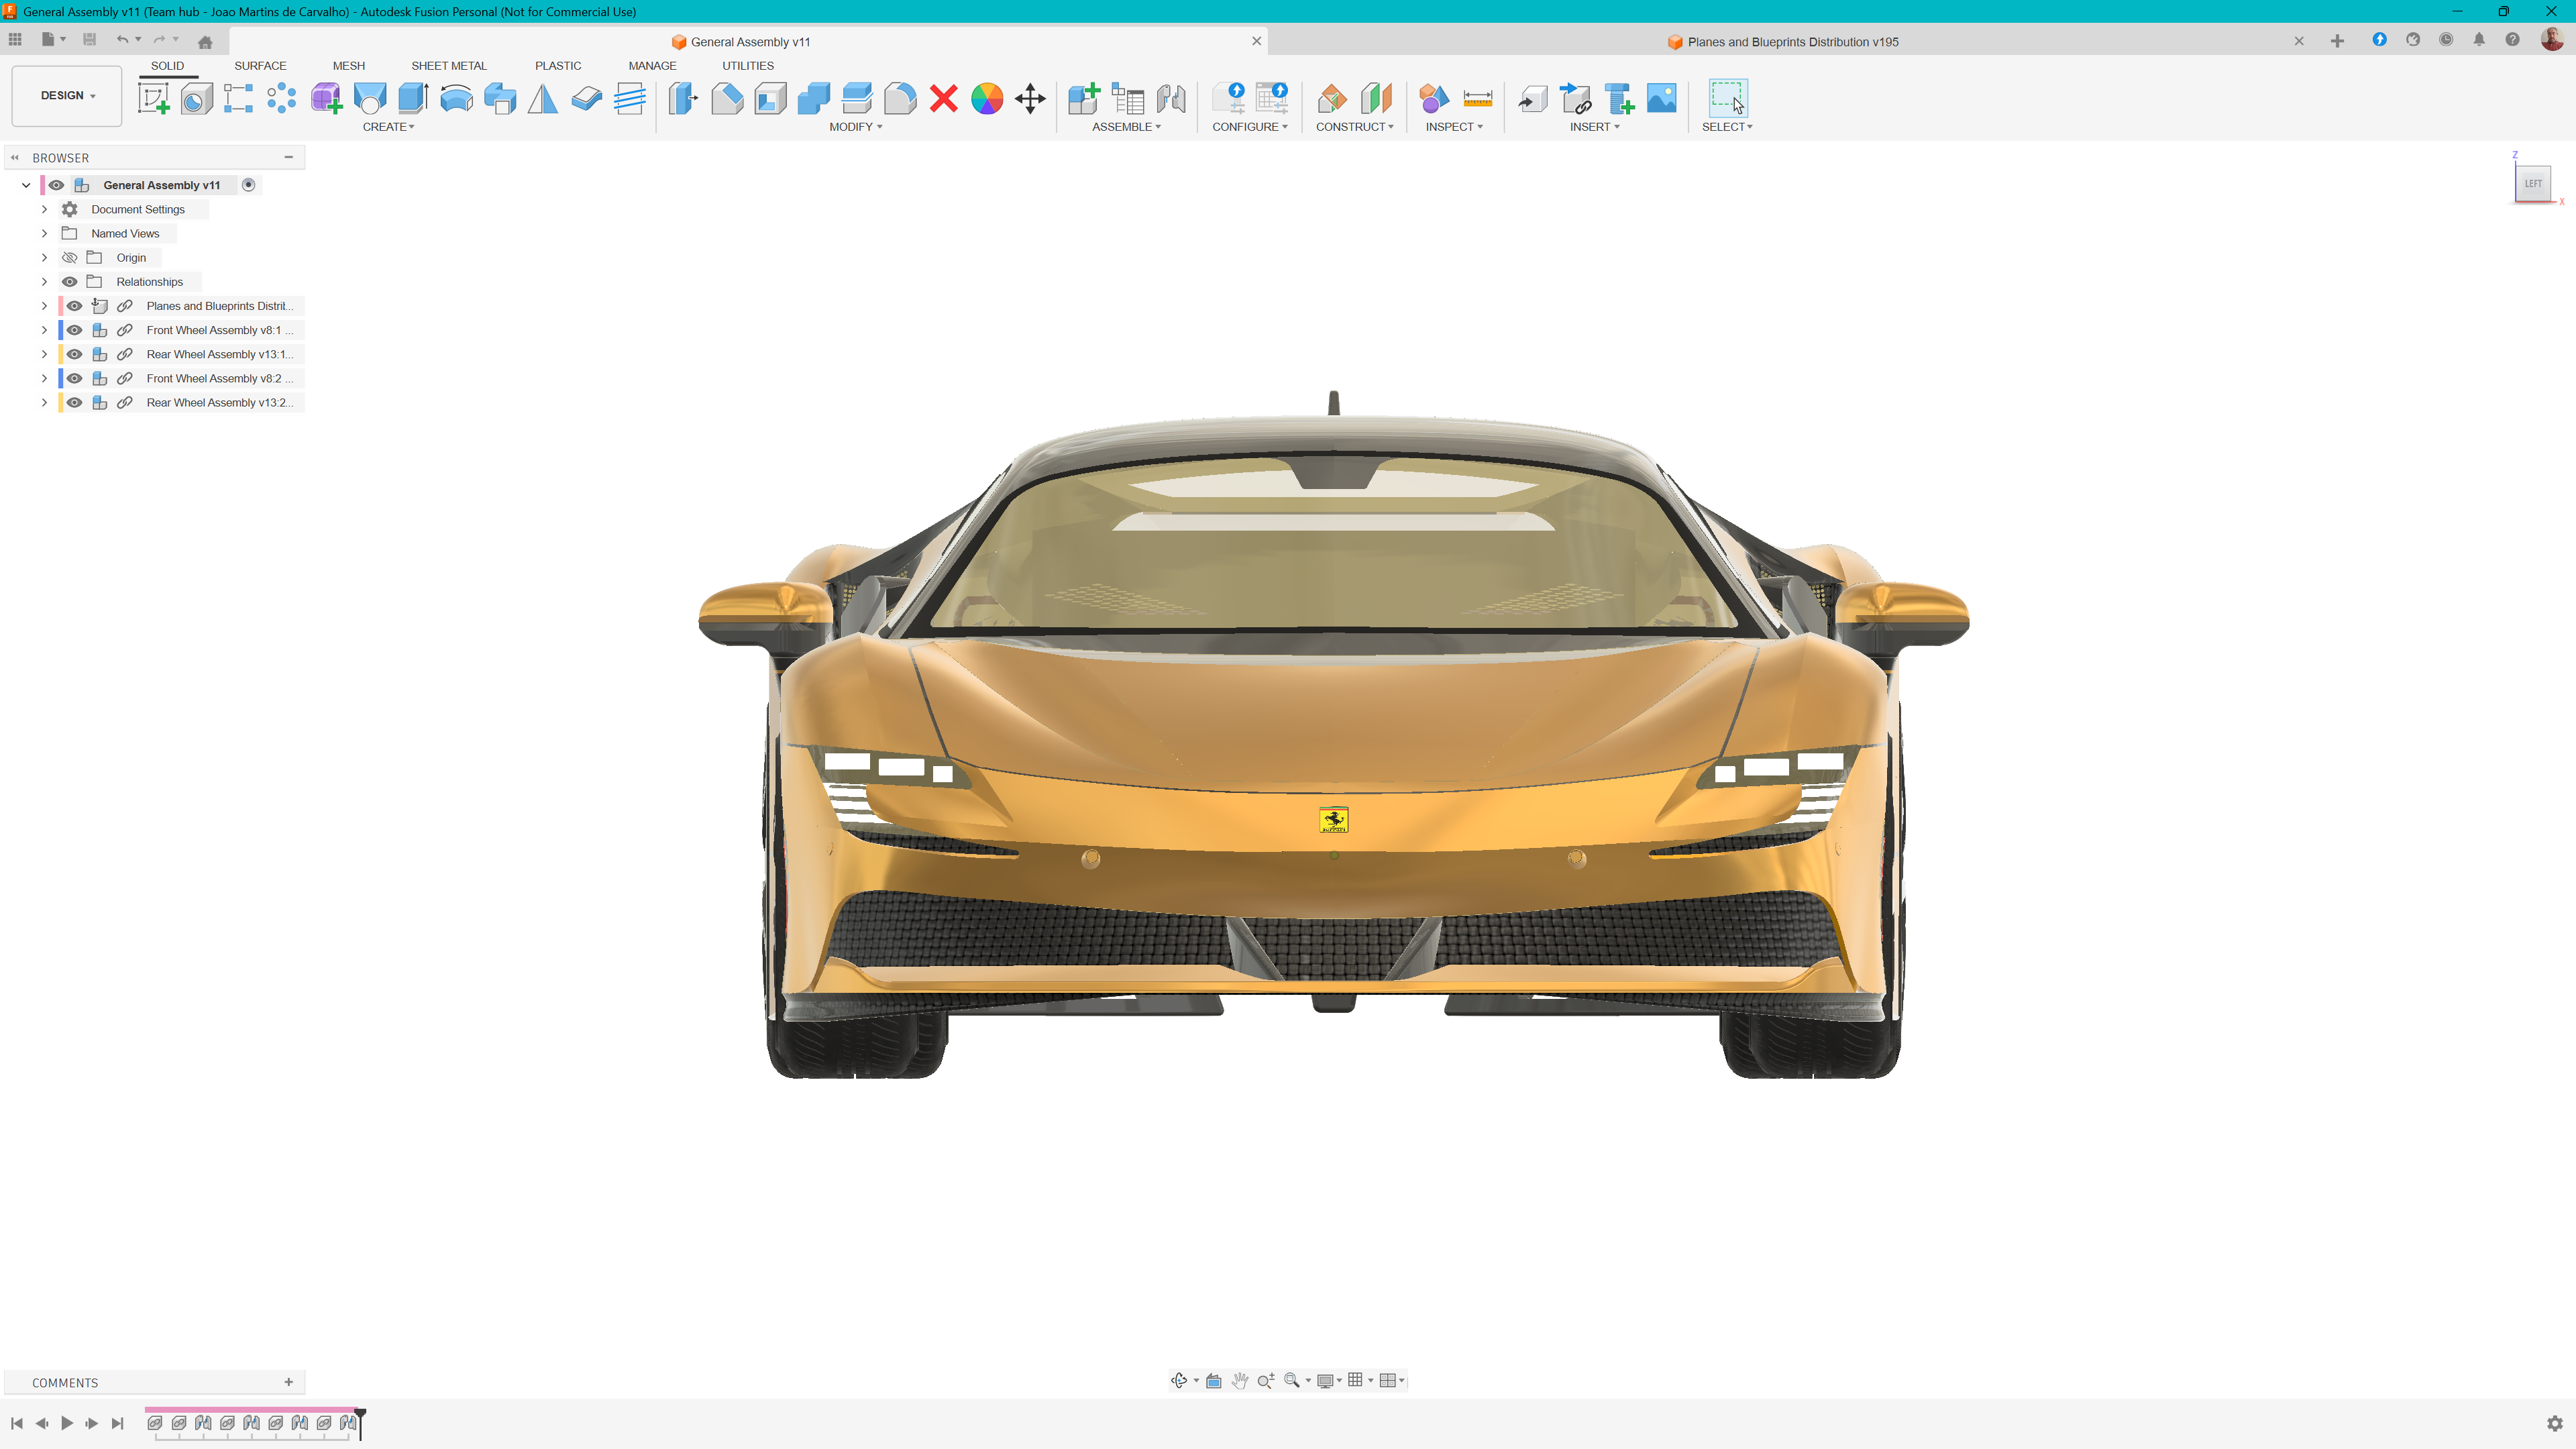This screenshot has height=1449, width=2576.
Task: Toggle Relationships folder eye icon
Action: (x=70, y=282)
